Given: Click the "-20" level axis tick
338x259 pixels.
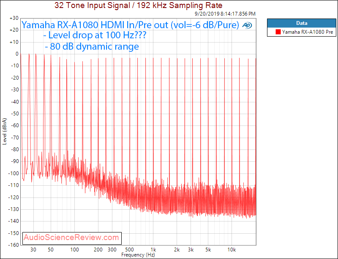Looking at the screenshot, I should coord(15,78).
